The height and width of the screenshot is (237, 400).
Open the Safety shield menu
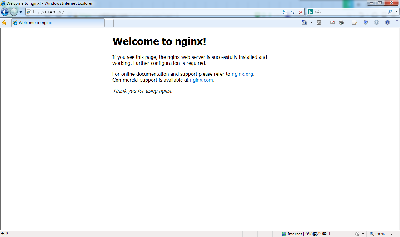[367, 22]
